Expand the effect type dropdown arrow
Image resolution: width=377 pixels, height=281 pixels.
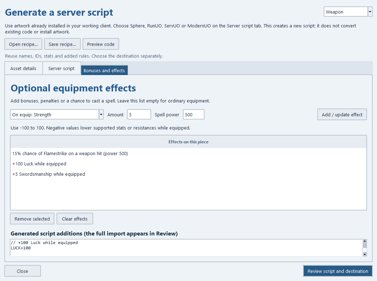(x=101, y=115)
